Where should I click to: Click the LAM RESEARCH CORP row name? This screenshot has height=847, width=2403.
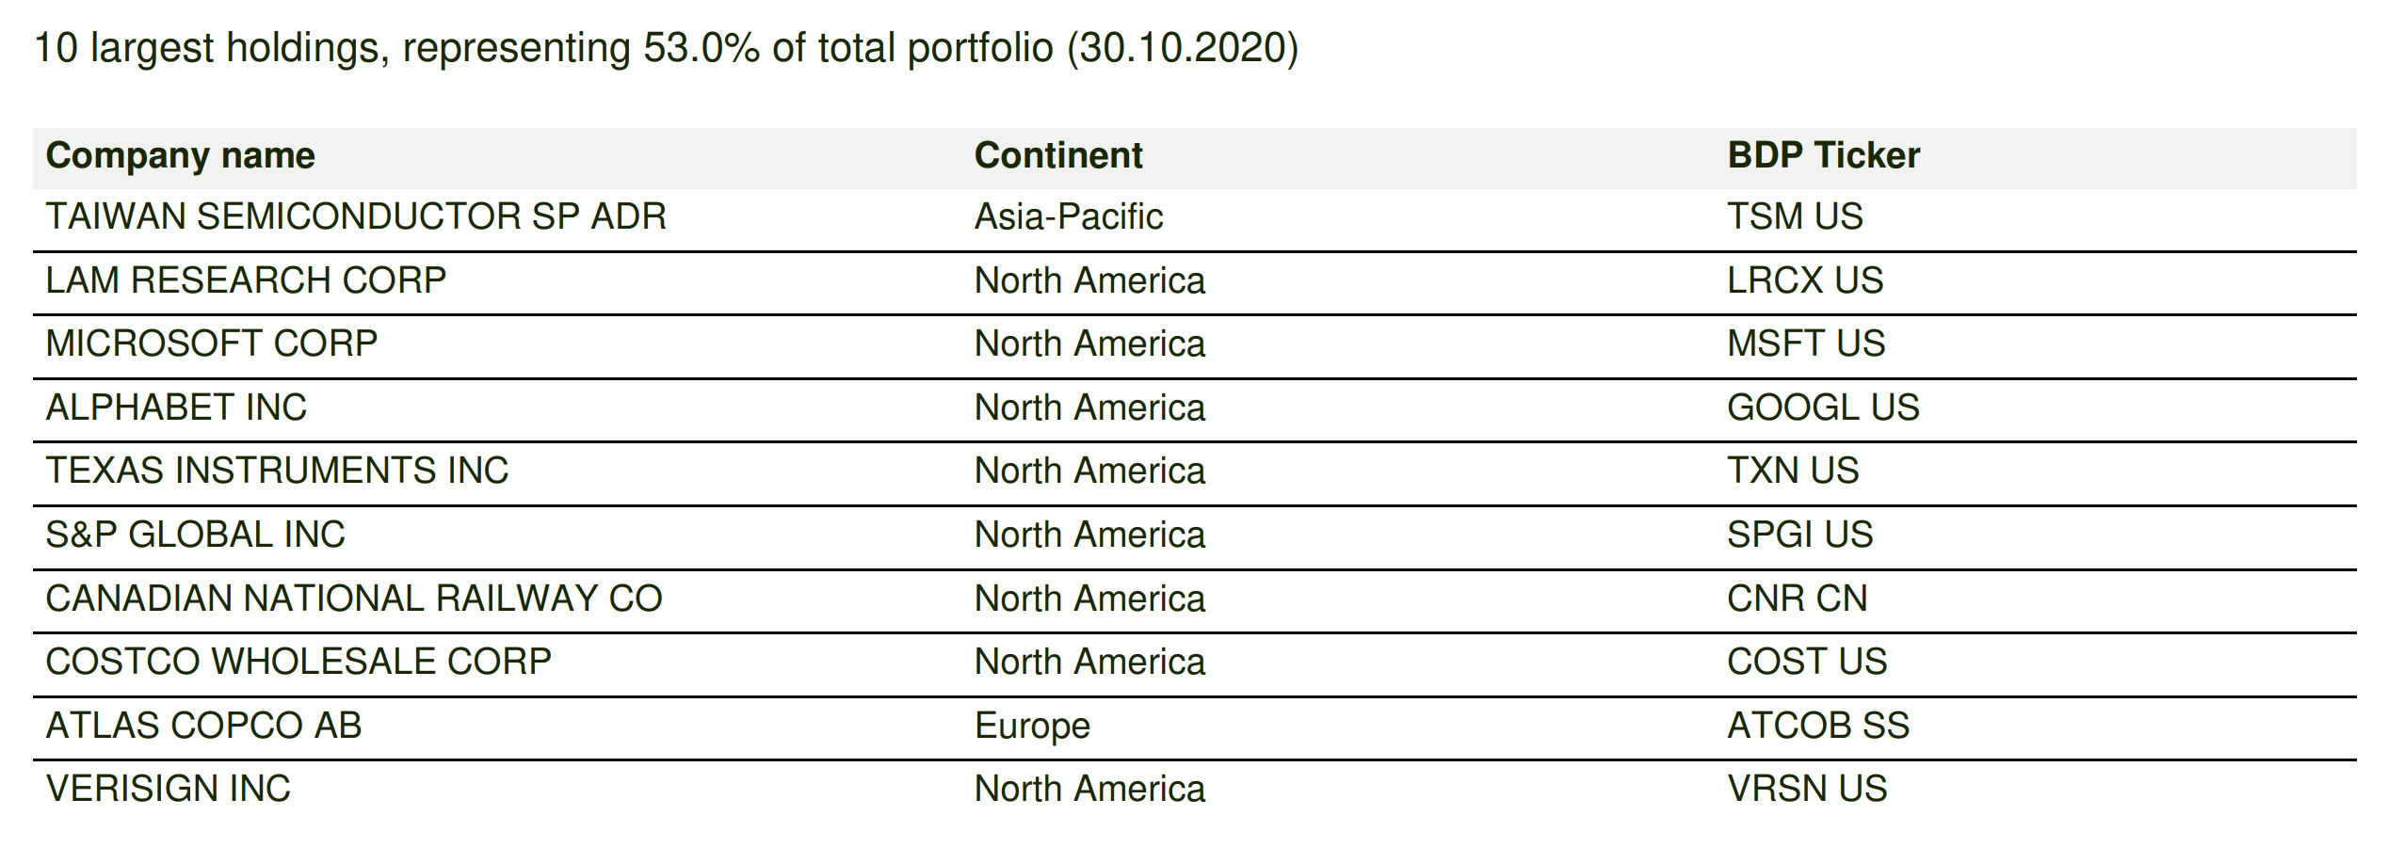tap(245, 280)
